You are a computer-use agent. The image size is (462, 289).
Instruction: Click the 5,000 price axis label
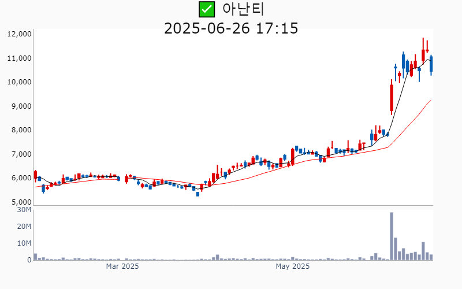point(21,202)
